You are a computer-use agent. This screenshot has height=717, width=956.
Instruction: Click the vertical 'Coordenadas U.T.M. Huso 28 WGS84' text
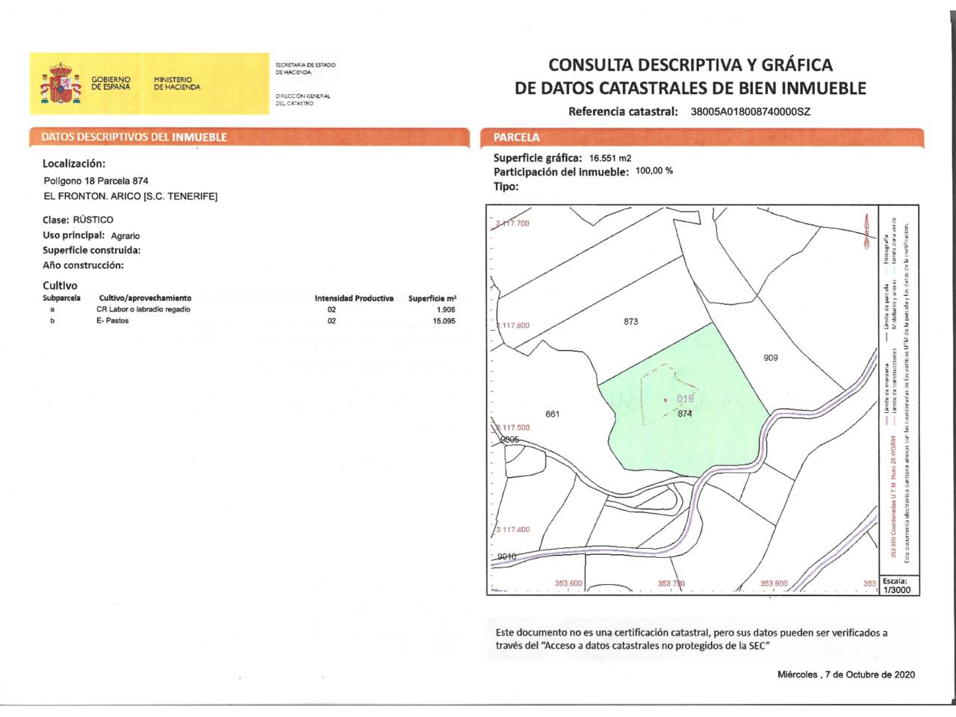893,497
